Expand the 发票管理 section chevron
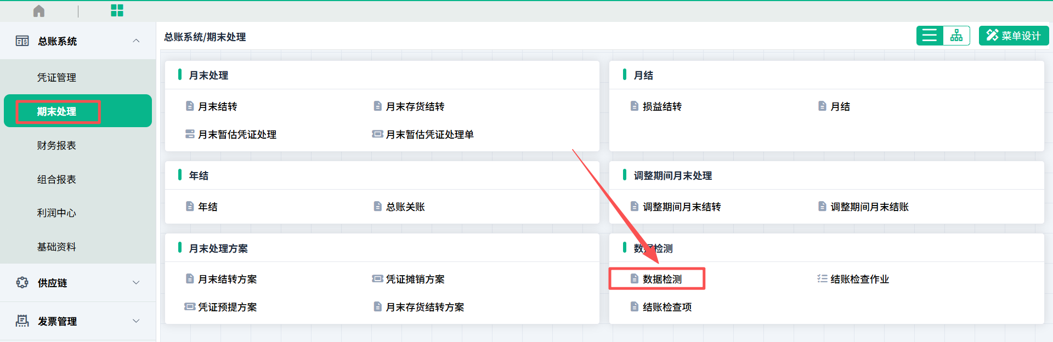Viewport: 1053px width, 342px height. pos(136,321)
